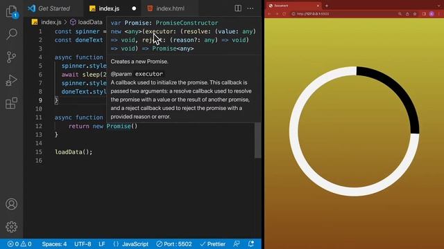Click loadData in the breadcrumb
444x249 pixels.
pos(90,22)
